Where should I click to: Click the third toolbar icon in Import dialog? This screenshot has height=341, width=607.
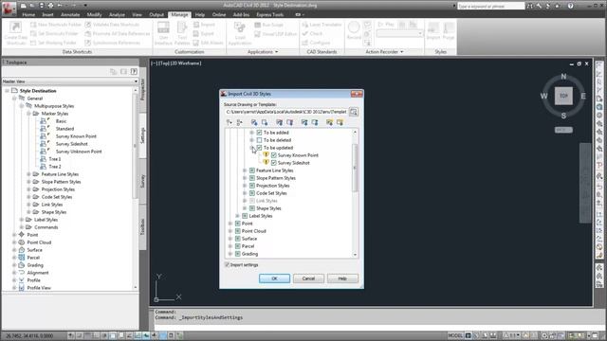(x=254, y=122)
